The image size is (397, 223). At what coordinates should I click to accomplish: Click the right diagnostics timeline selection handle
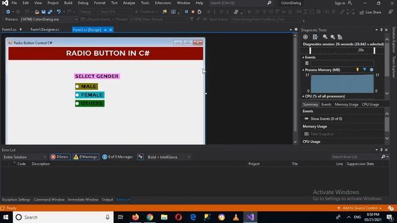click(374, 51)
